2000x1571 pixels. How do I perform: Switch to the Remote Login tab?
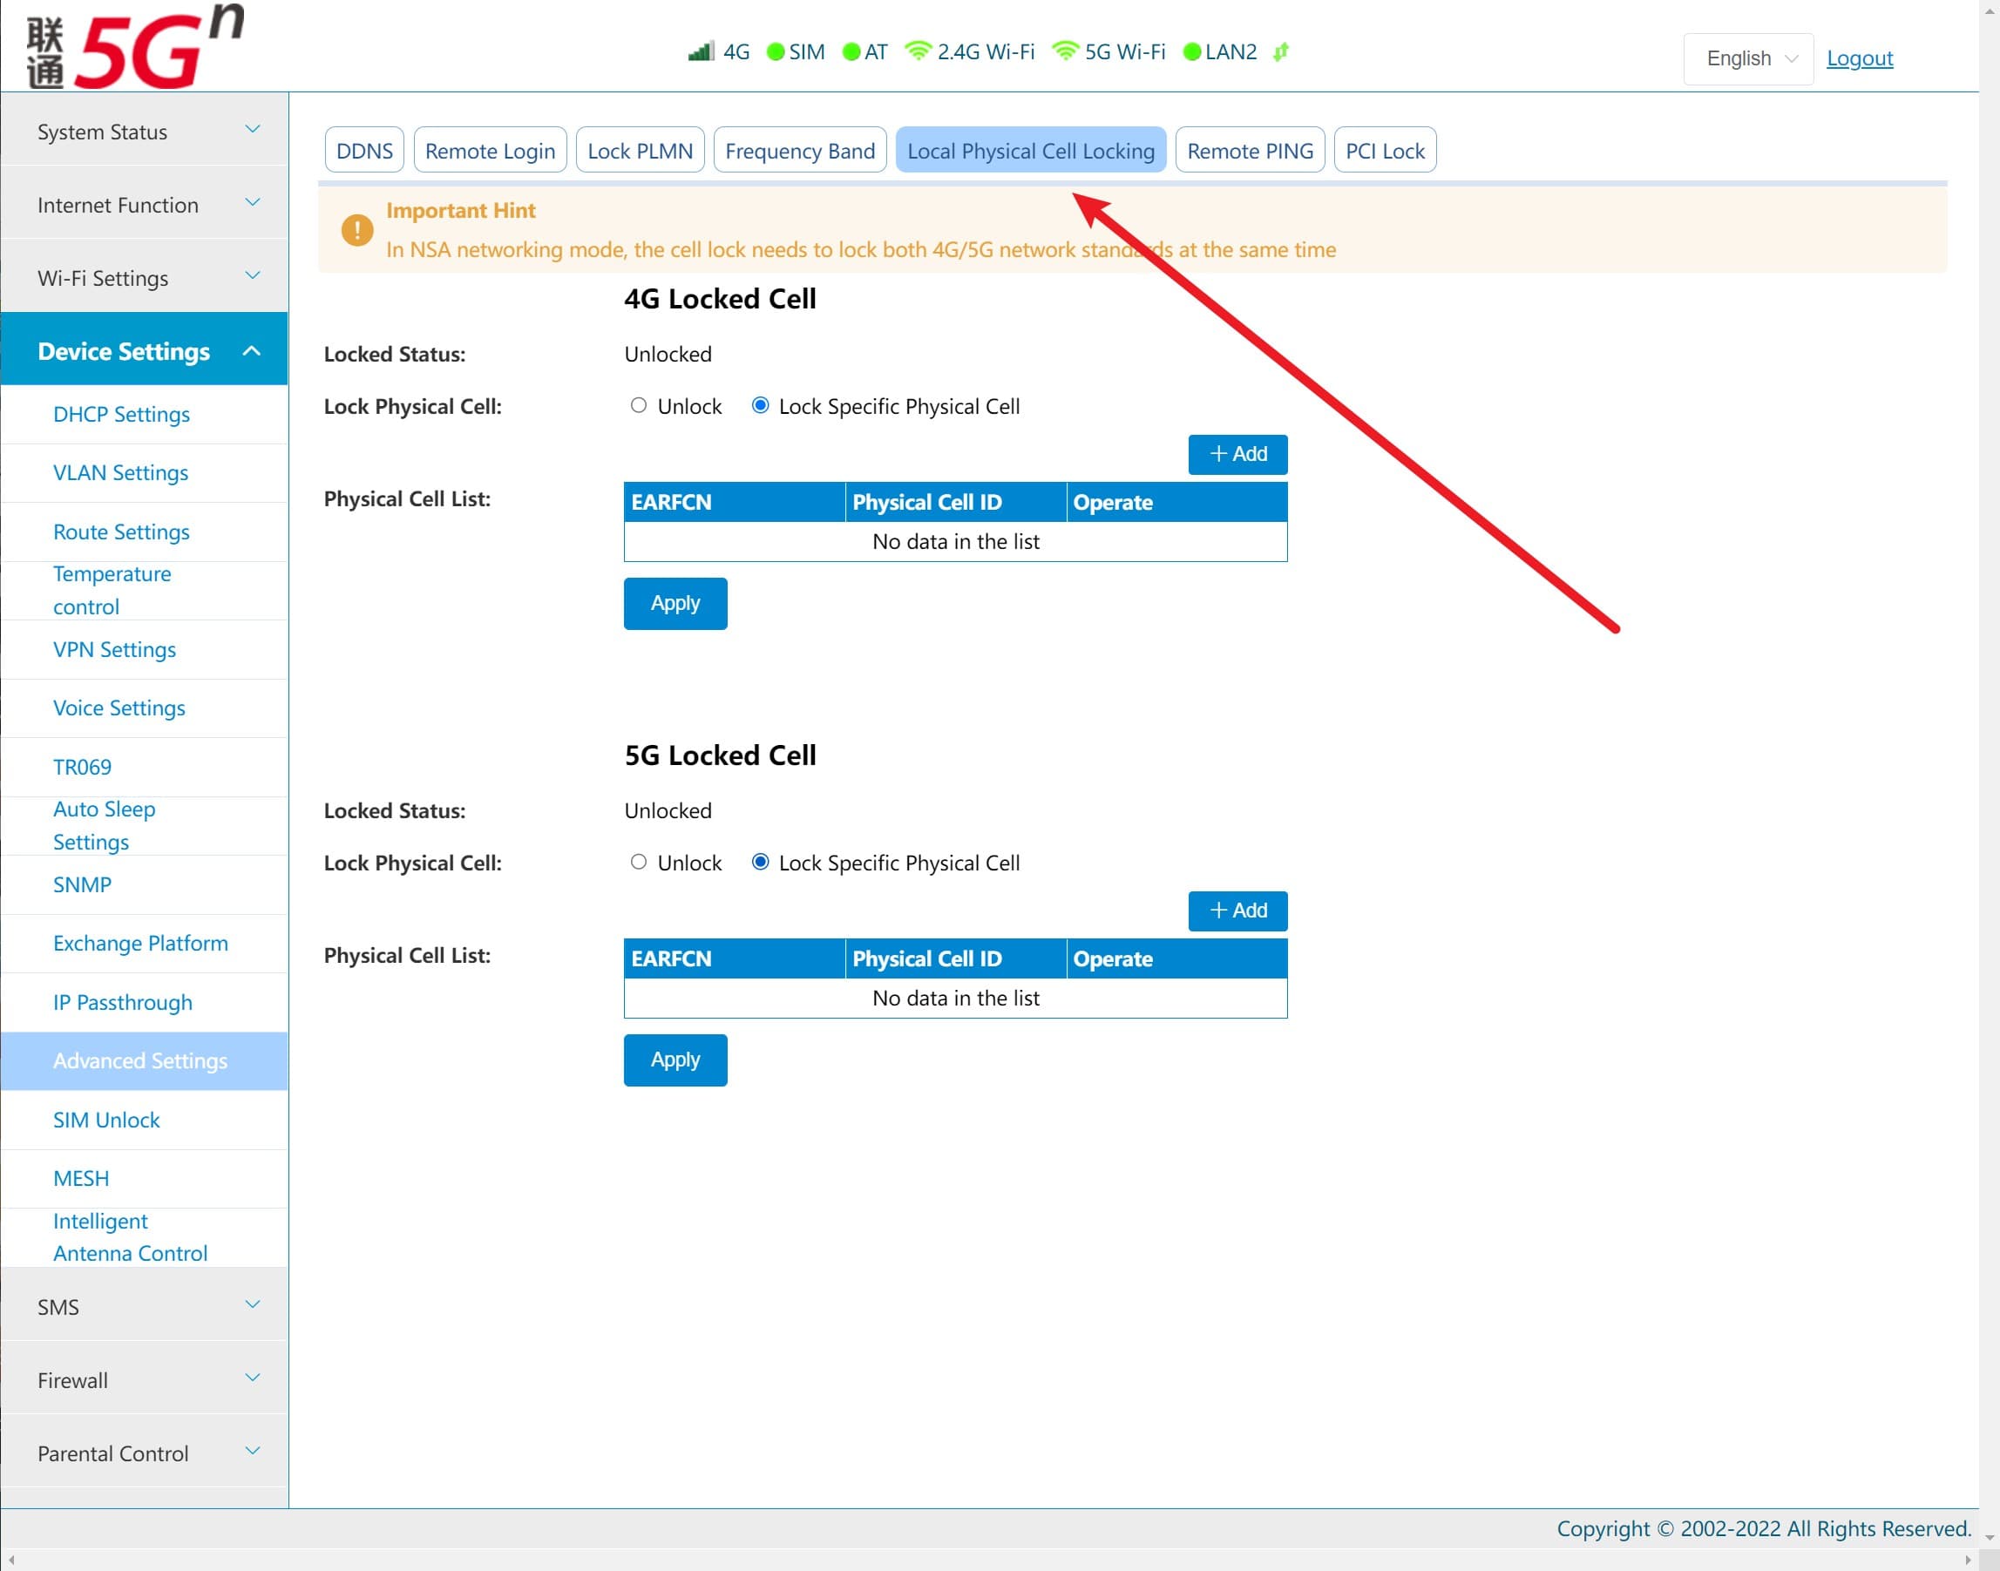(x=491, y=150)
